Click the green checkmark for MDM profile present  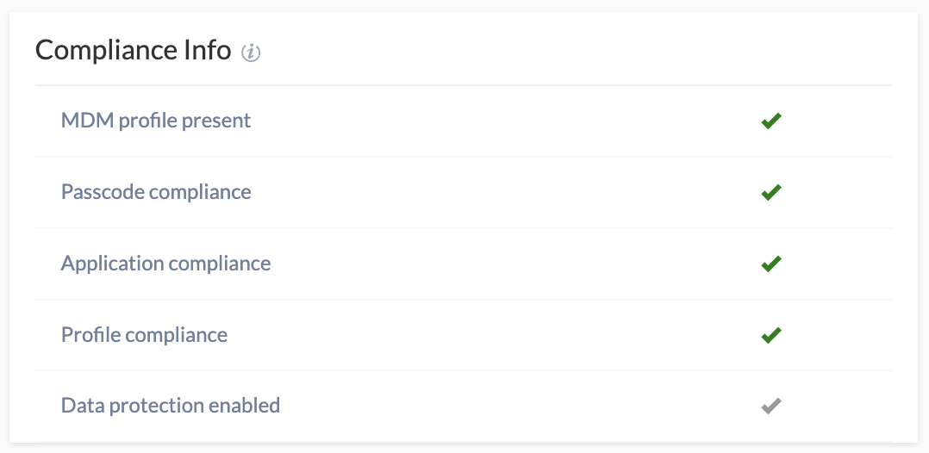(x=771, y=121)
